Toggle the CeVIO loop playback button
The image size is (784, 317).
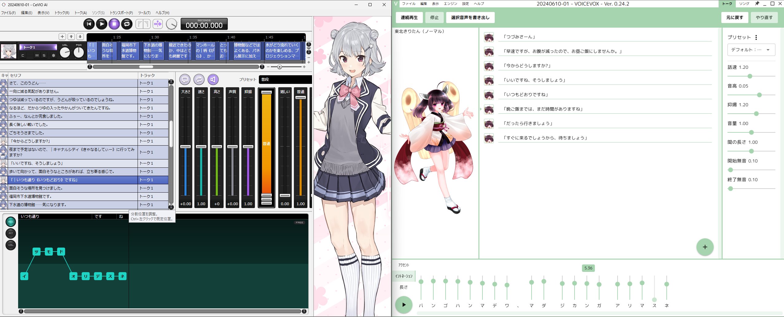coord(127,24)
